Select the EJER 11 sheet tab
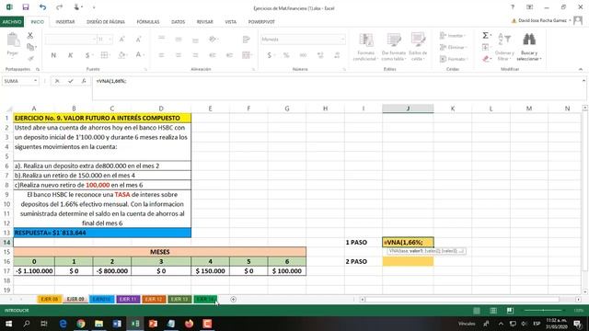Screen dimensions: 589x331 [x=128, y=299]
